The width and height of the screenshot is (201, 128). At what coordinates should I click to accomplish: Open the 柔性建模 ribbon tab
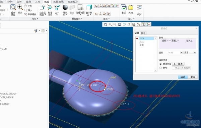[58, 2]
